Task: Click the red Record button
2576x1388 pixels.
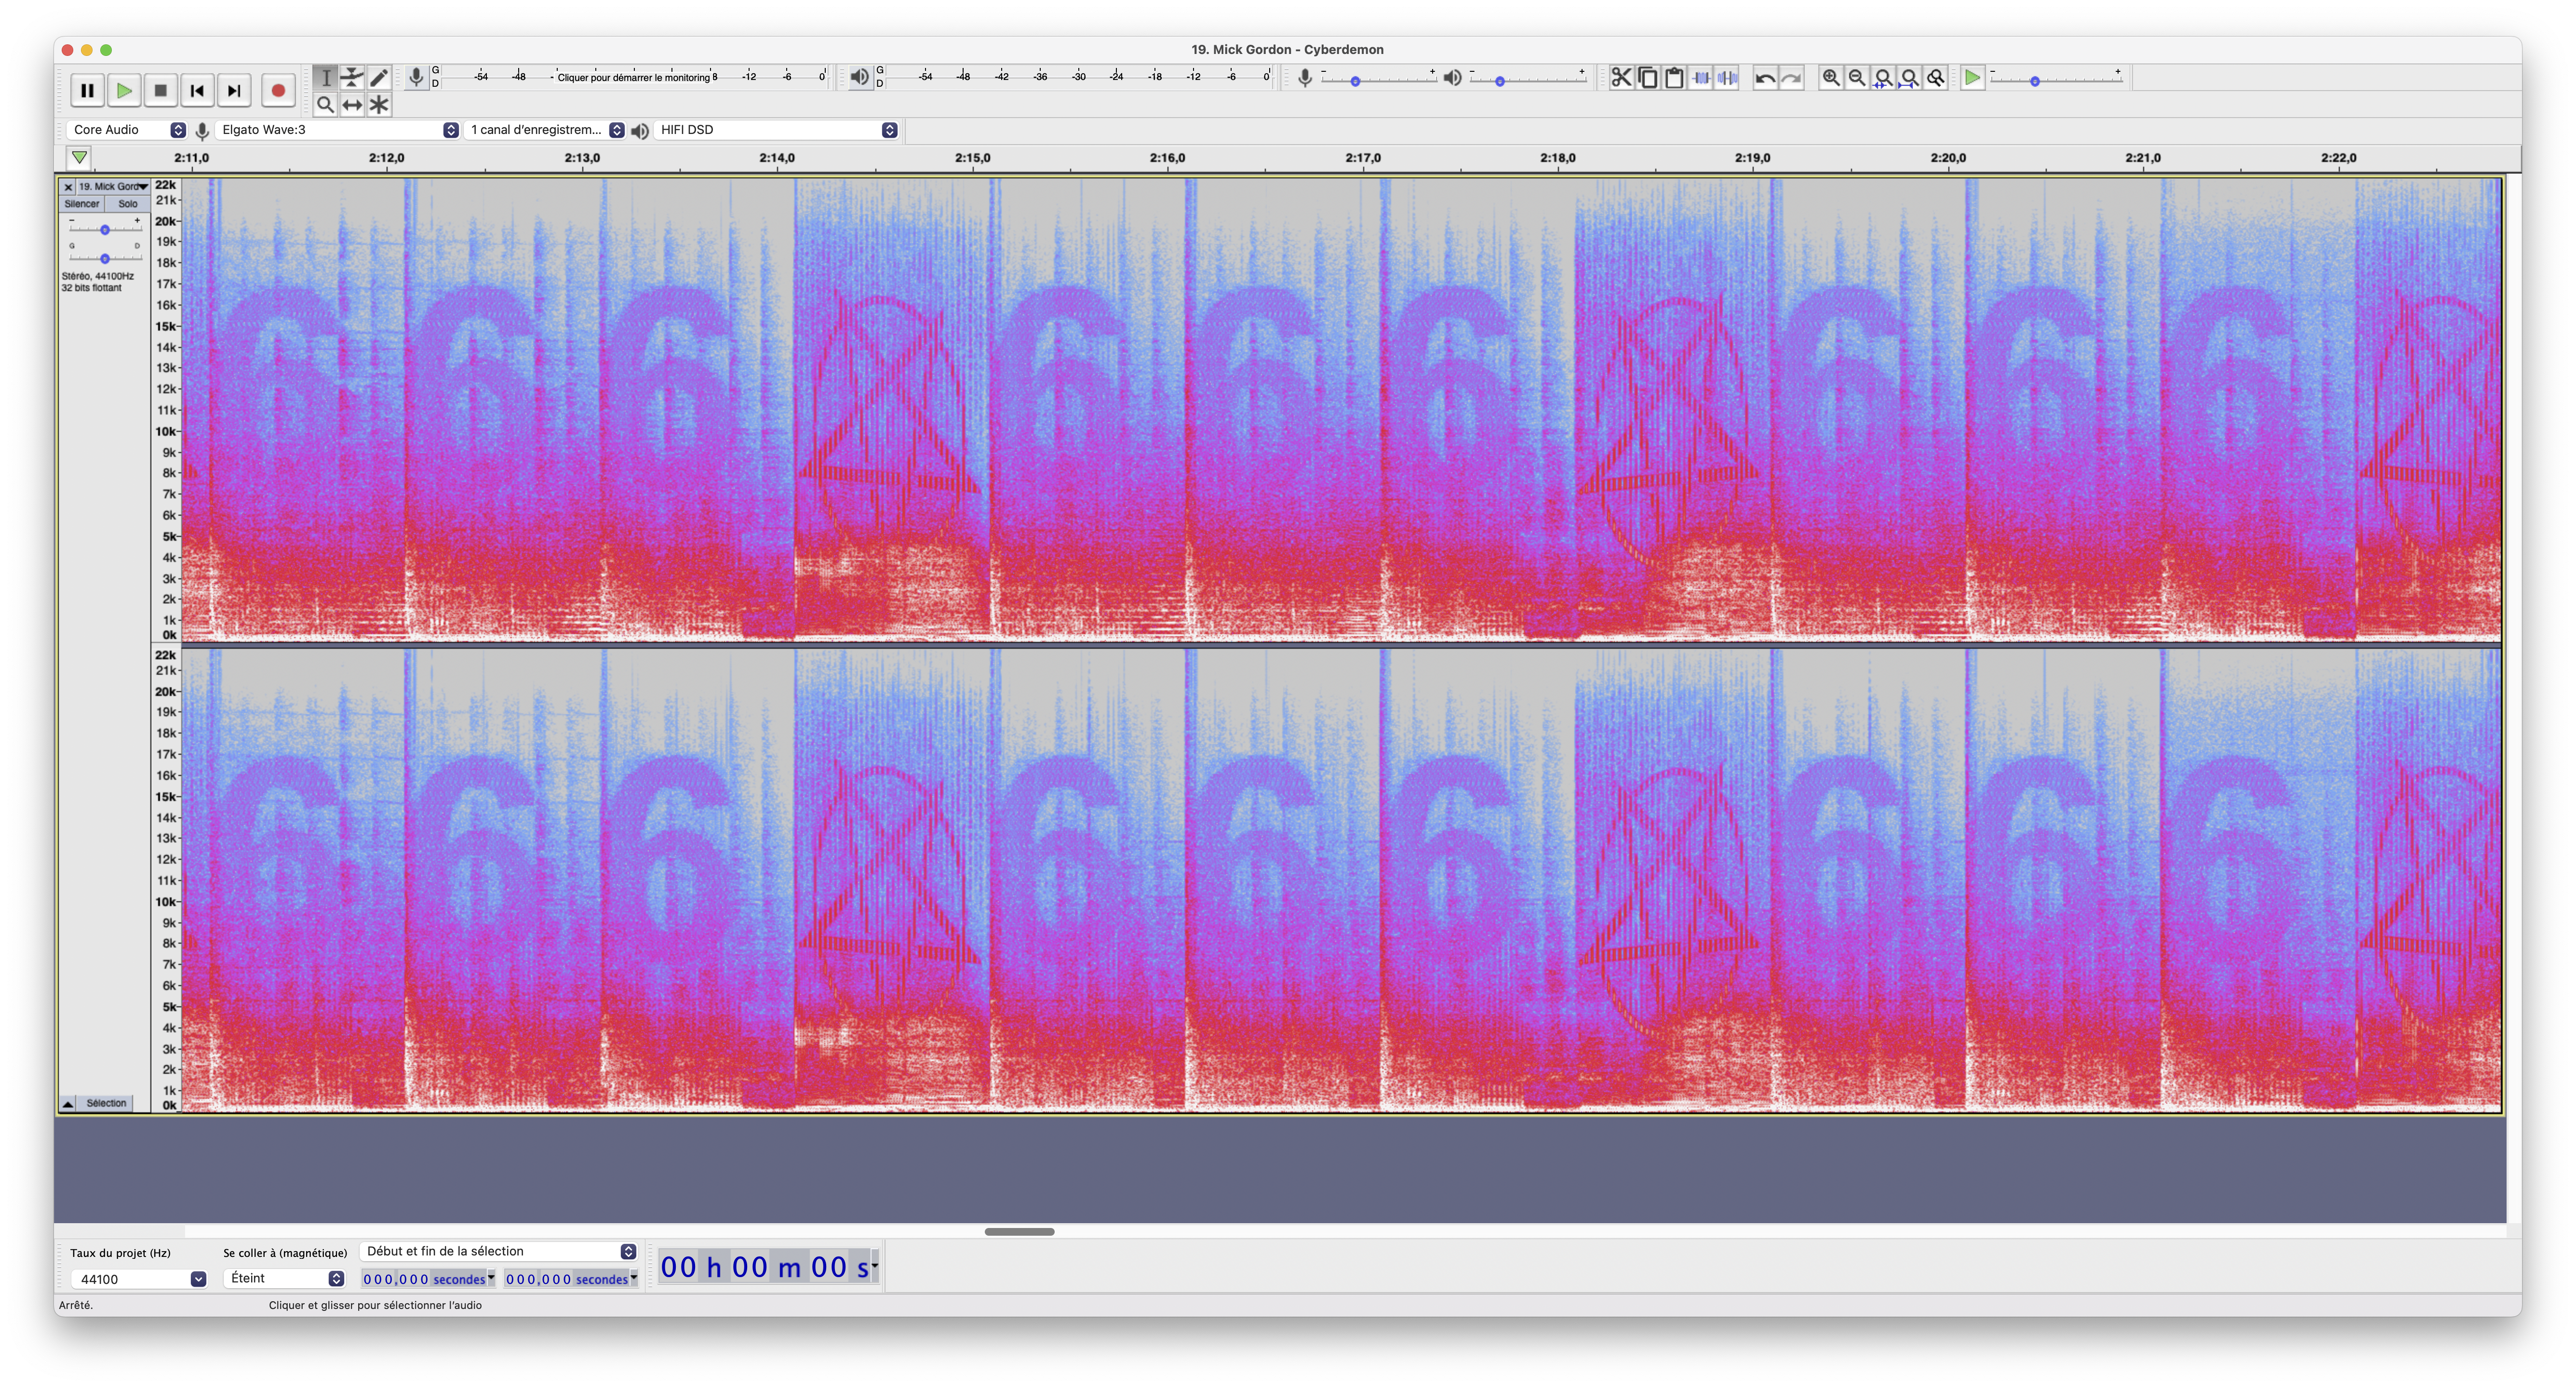Action: [x=278, y=90]
